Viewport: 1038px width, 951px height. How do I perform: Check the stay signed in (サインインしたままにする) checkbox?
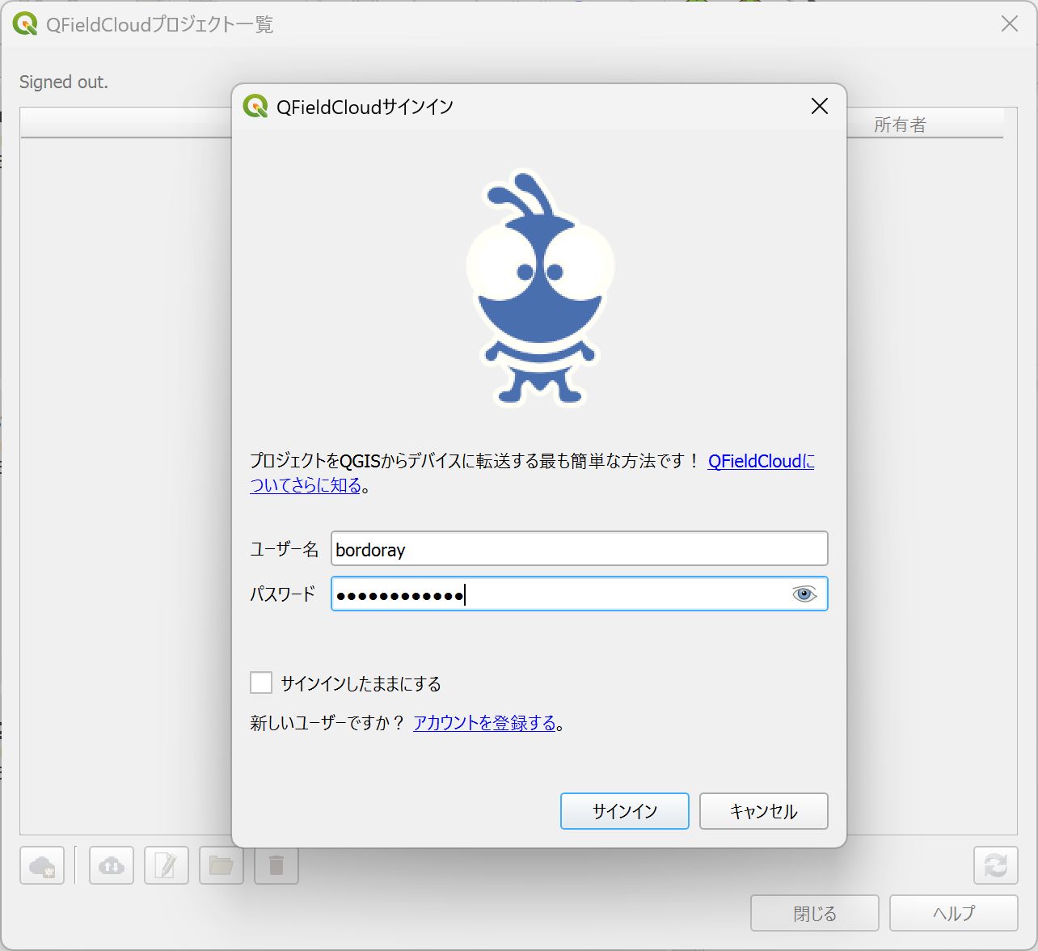[x=261, y=683]
